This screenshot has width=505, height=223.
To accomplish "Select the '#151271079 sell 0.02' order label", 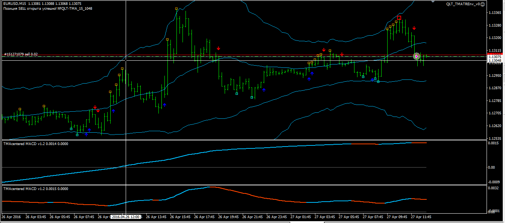I will point(21,54).
